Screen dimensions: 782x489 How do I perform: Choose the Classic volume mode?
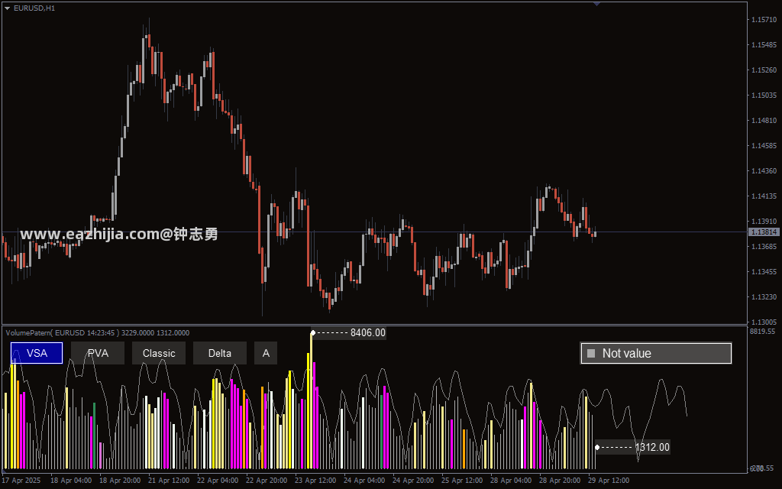pos(159,353)
